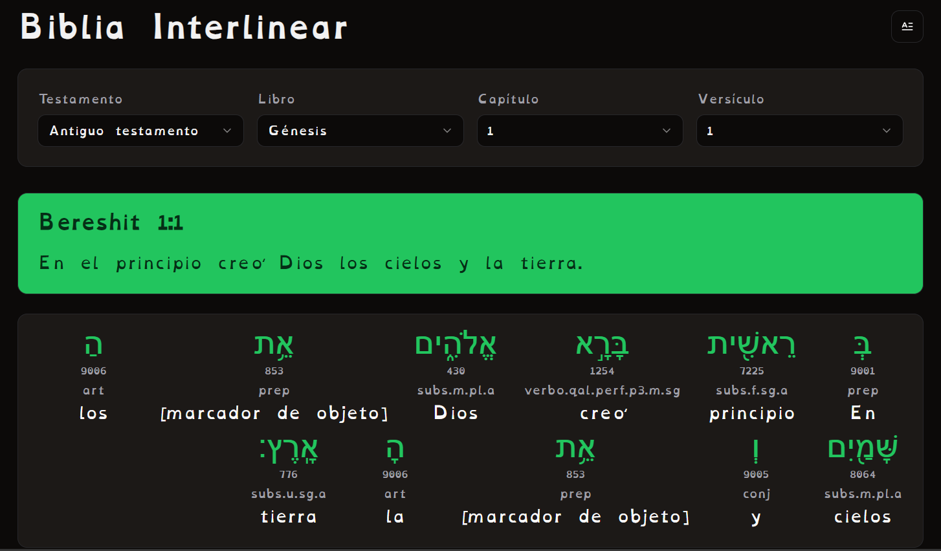Viewport: 941px width, 551px height.
Task: Click the first-row '[marcador de objeto]' gloss
Action: [x=274, y=413]
